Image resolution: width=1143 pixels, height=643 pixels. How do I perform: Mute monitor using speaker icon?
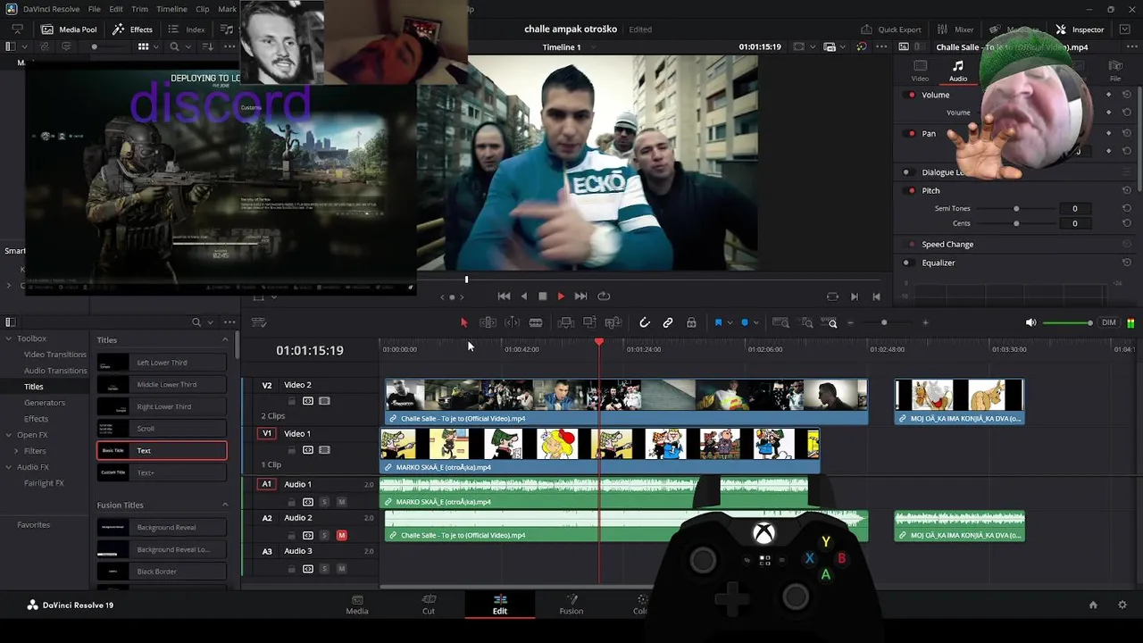point(1030,322)
